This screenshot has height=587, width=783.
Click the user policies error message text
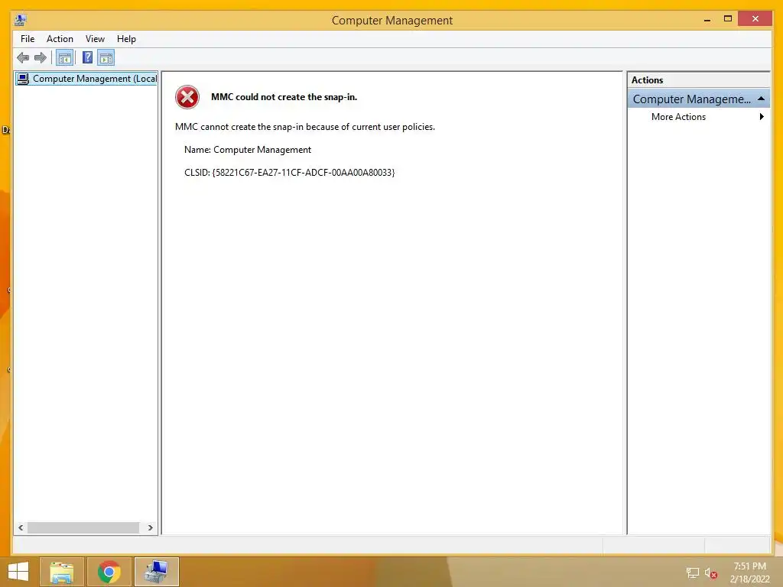[304, 127]
